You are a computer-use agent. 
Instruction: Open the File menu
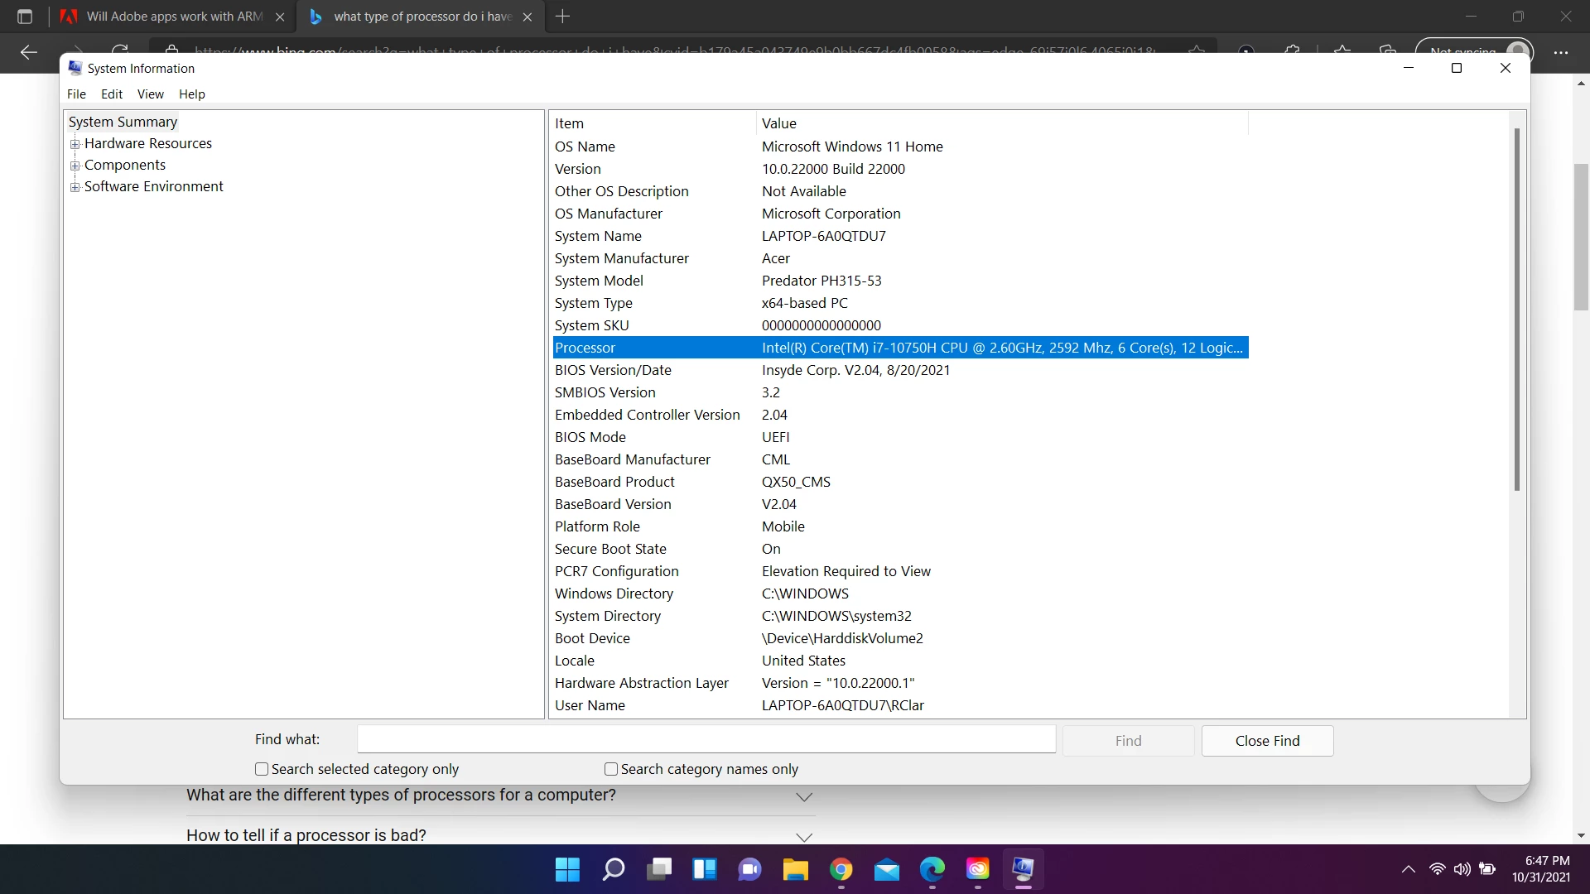point(76,94)
